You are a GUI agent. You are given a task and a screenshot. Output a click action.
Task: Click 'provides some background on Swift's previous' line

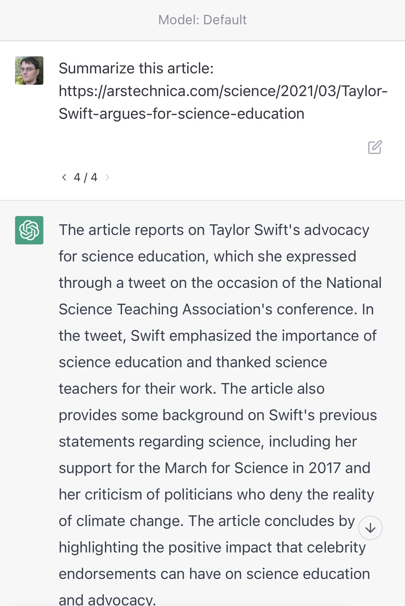point(218,415)
